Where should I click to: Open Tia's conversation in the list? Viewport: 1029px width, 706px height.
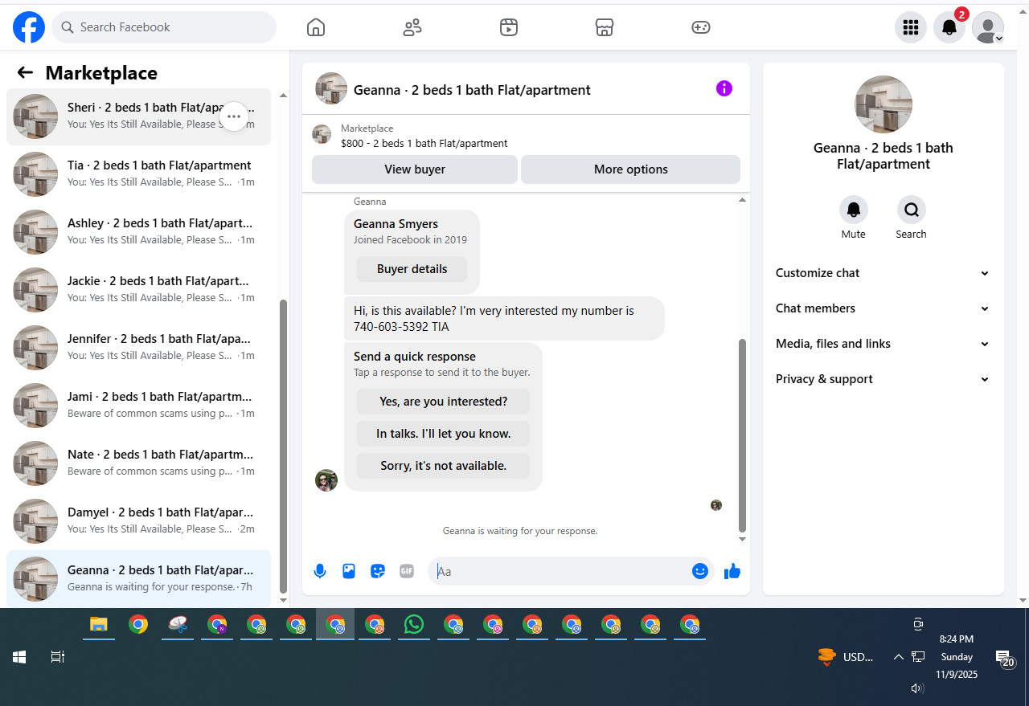coord(138,174)
